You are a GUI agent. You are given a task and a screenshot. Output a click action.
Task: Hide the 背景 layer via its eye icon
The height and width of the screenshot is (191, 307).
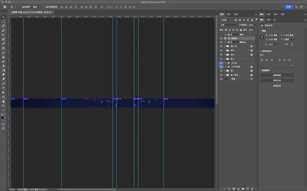(x=221, y=79)
